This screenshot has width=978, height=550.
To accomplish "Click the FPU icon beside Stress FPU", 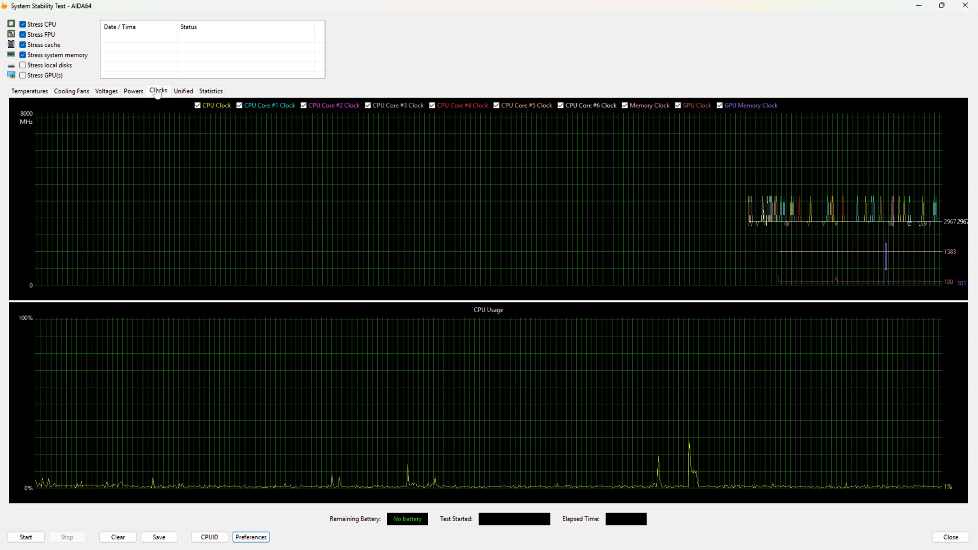I will [x=11, y=34].
